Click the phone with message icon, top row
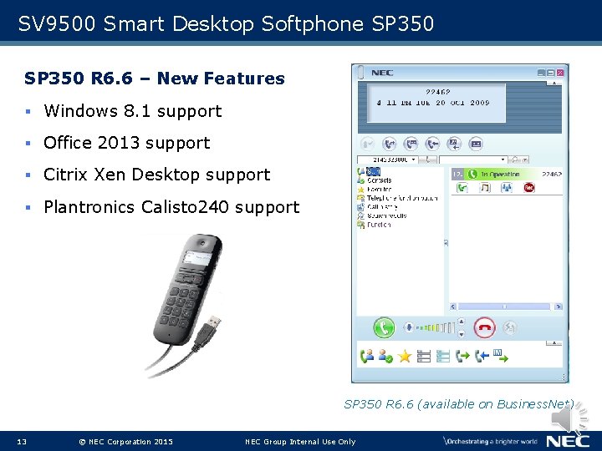This screenshot has height=451, width=602. (411, 144)
